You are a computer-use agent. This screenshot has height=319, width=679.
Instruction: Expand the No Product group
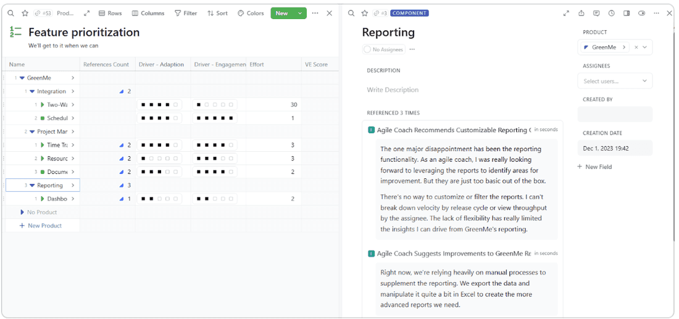pyautogui.click(x=22, y=212)
